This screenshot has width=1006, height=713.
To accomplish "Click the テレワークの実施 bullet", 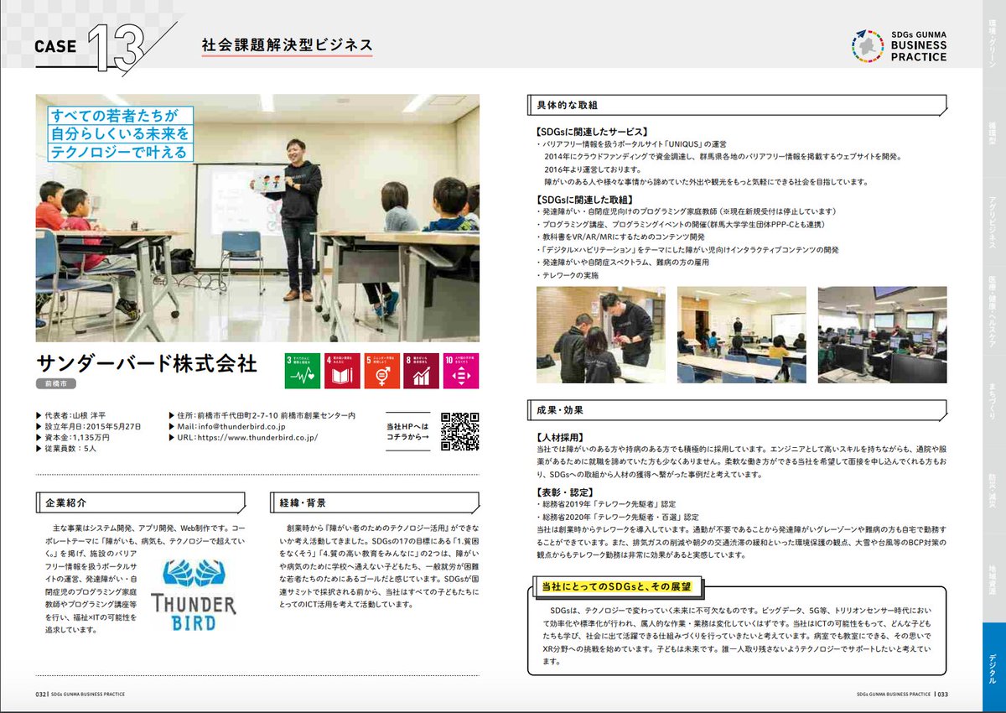I will pyautogui.click(x=568, y=274).
